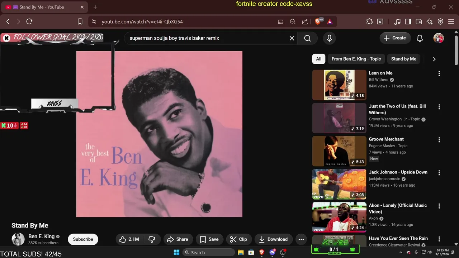Open Brave Leo AI sparkle icon
Viewport: 459px width, 258px height.
[x=430, y=21]
